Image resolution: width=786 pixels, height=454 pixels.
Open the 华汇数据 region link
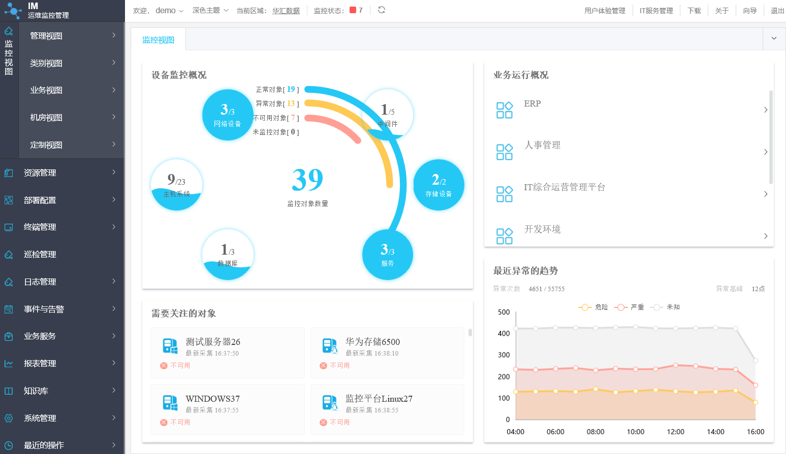pos(286,9)
